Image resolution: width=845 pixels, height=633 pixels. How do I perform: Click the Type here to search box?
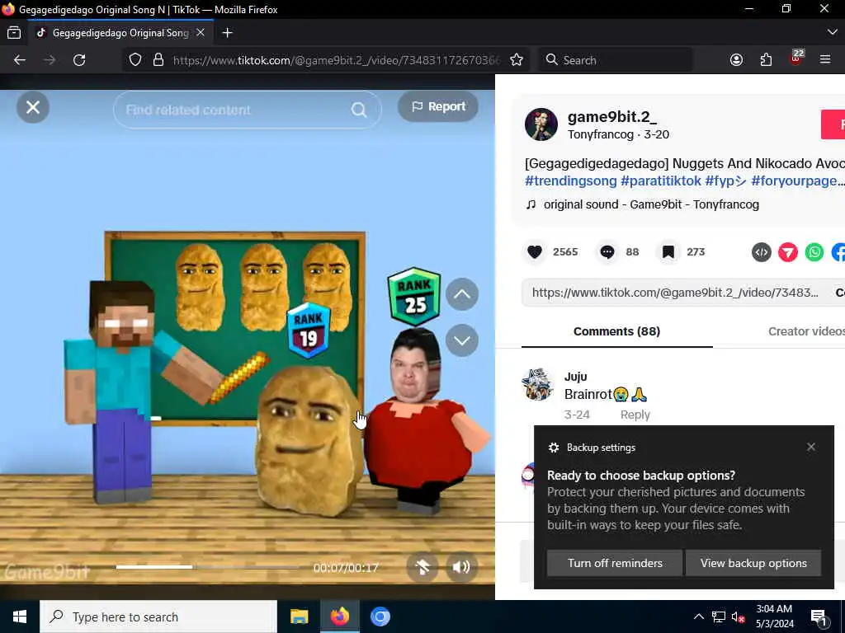(x=158, y=617)
